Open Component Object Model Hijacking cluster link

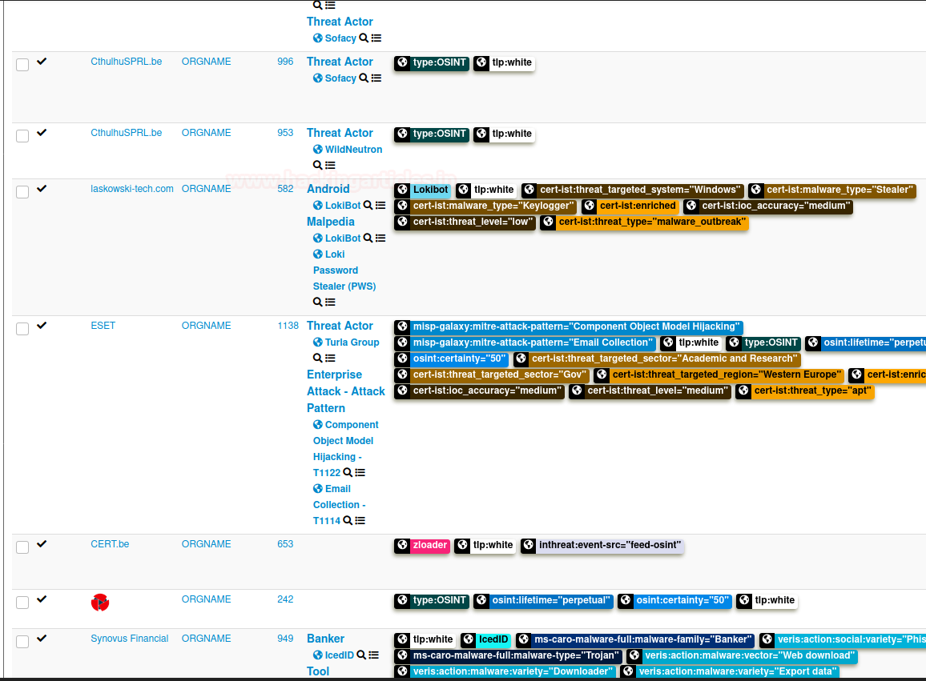pyautogui.click(x=346, y=448)
